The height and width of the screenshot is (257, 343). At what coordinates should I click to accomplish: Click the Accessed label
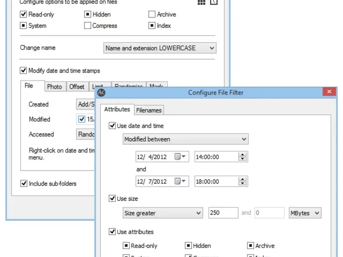(41, 134)
